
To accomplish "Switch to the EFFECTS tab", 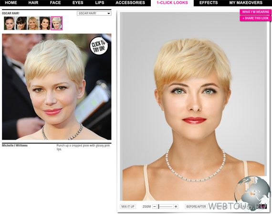I will (x=209, y=3).
